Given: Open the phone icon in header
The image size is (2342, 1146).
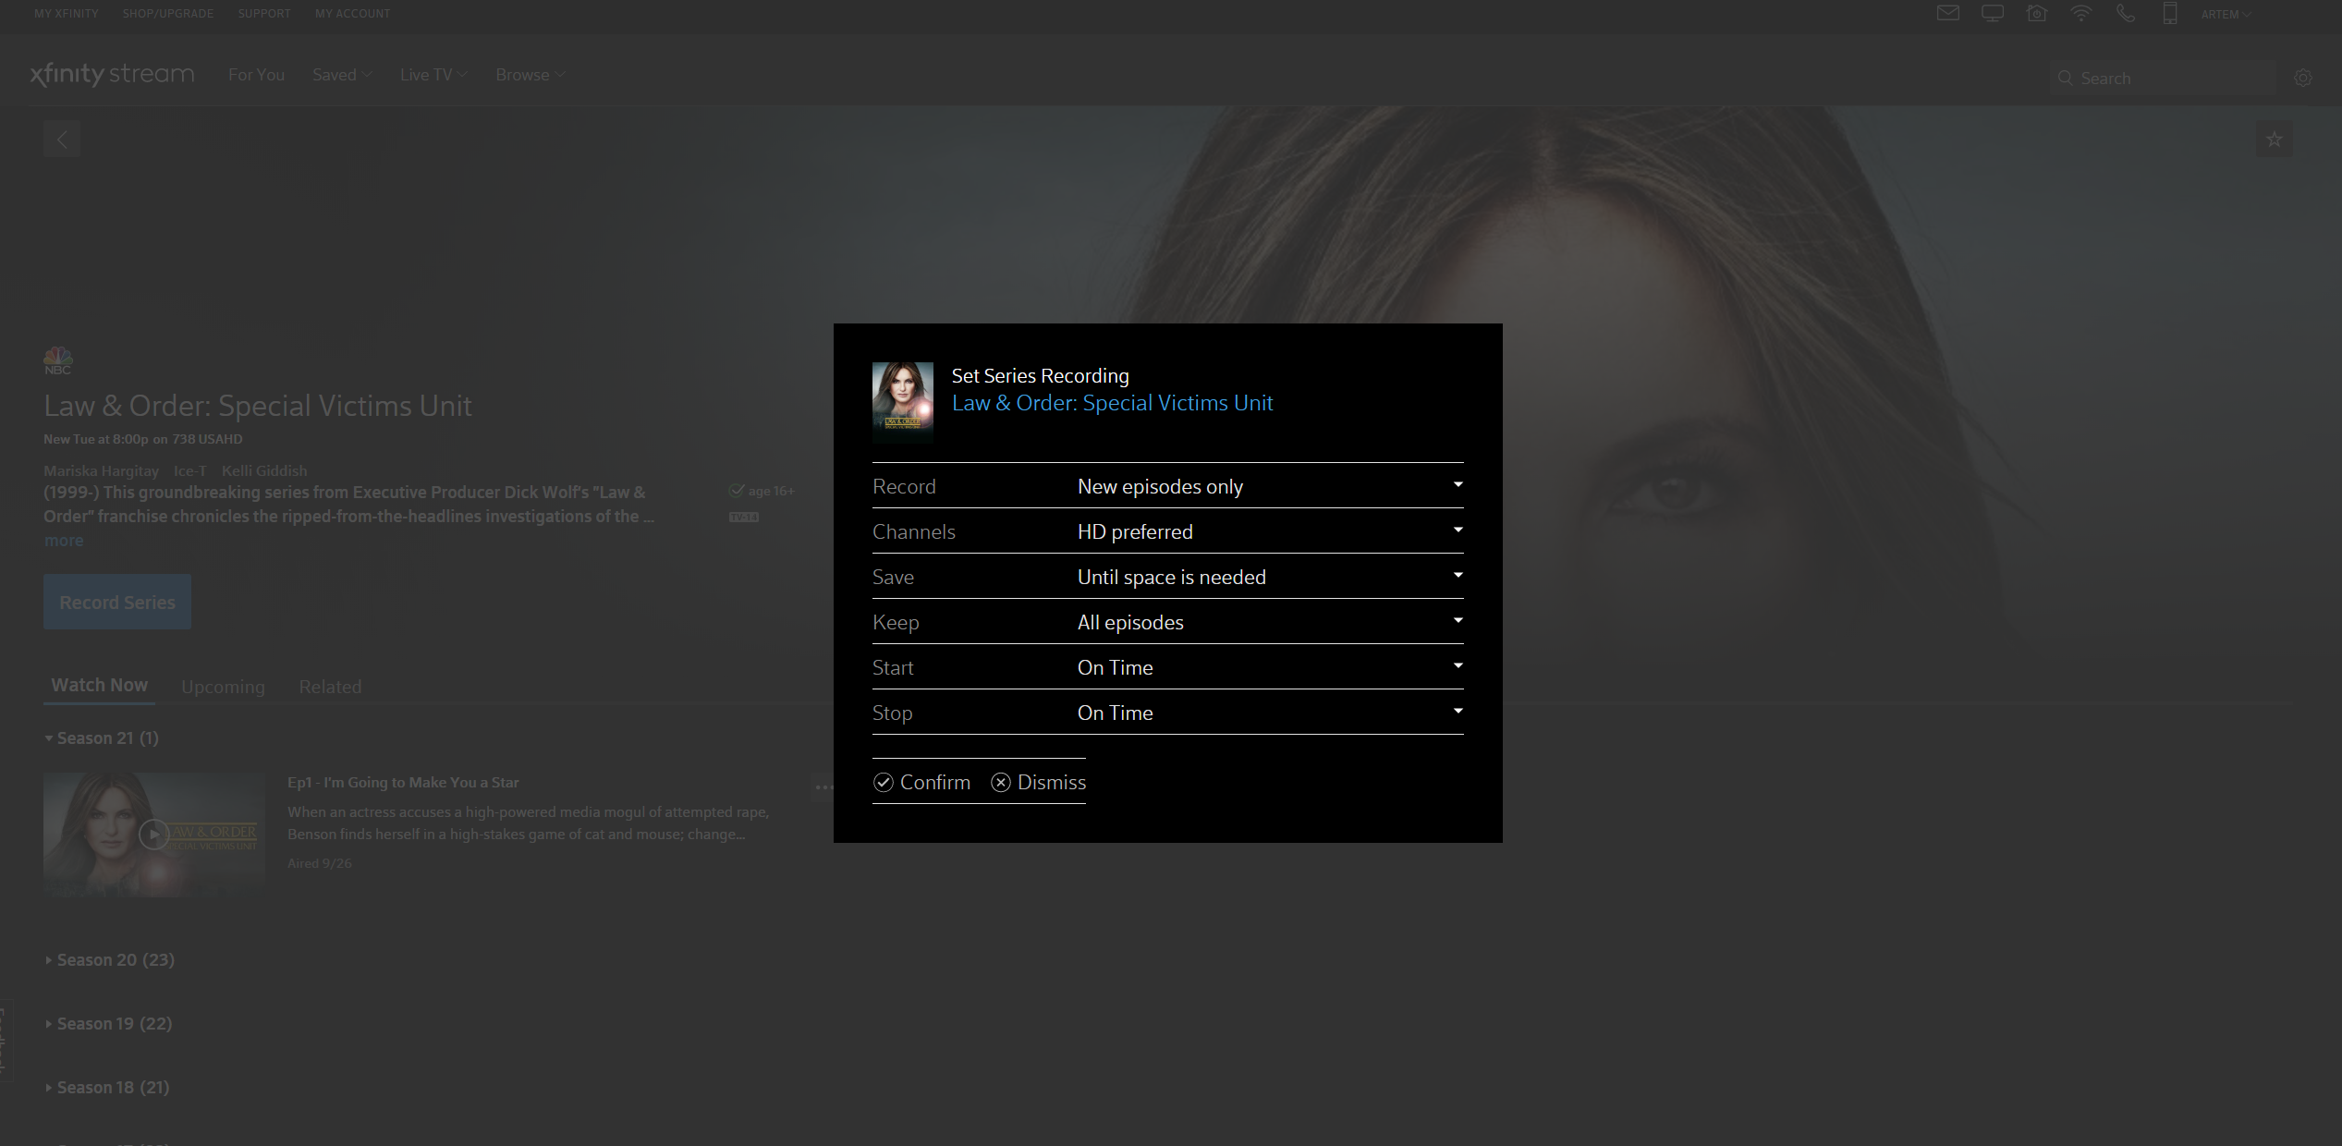Looking at the screenshot, I should point(2126,13).
